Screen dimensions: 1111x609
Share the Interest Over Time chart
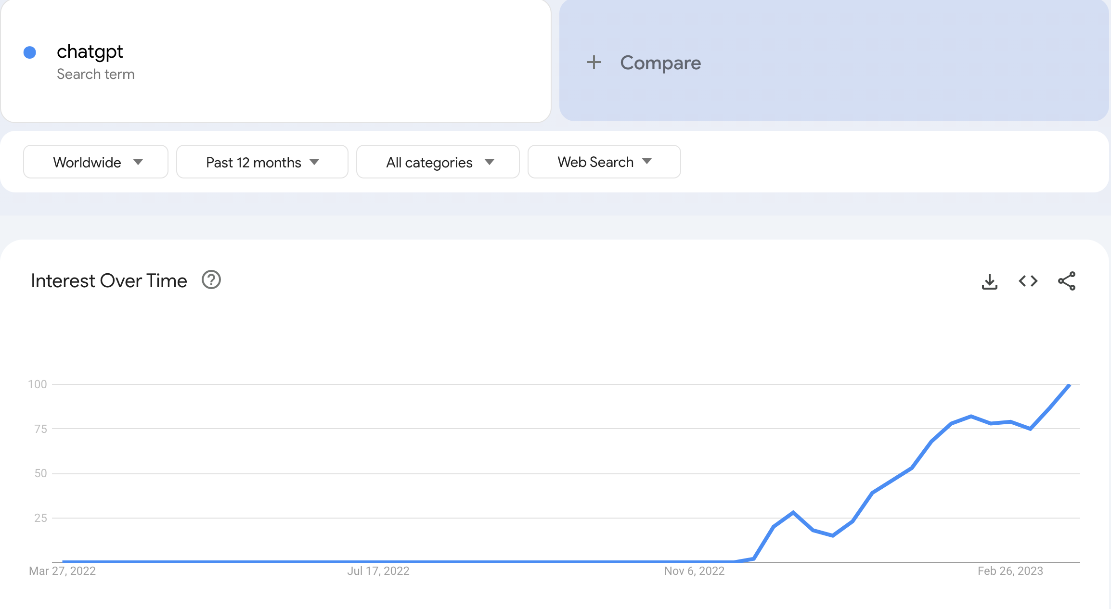coord(1067,281)
